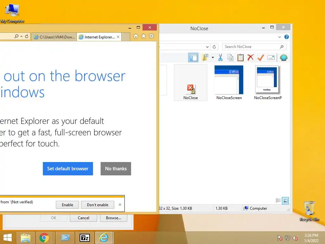Click Computer in the NoClose status bar
Viewport: 325px width, 244px height.
pos(255,208)
